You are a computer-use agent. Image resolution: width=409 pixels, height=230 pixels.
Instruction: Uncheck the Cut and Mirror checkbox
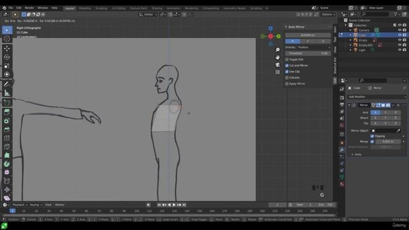click(287, 65)
